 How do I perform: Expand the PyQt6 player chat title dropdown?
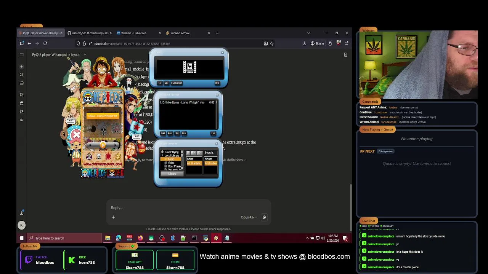(x=85, y=55)
